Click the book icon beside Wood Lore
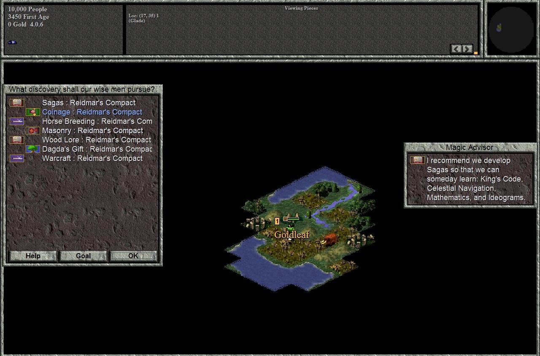Screen dimensions: 540x356 (x=17, y=140)
